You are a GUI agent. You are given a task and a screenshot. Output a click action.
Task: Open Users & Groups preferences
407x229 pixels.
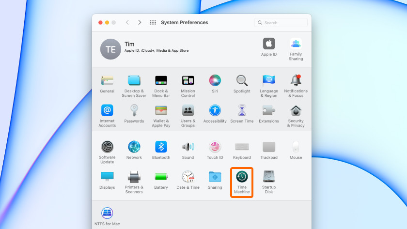click(x=188, y=116)
